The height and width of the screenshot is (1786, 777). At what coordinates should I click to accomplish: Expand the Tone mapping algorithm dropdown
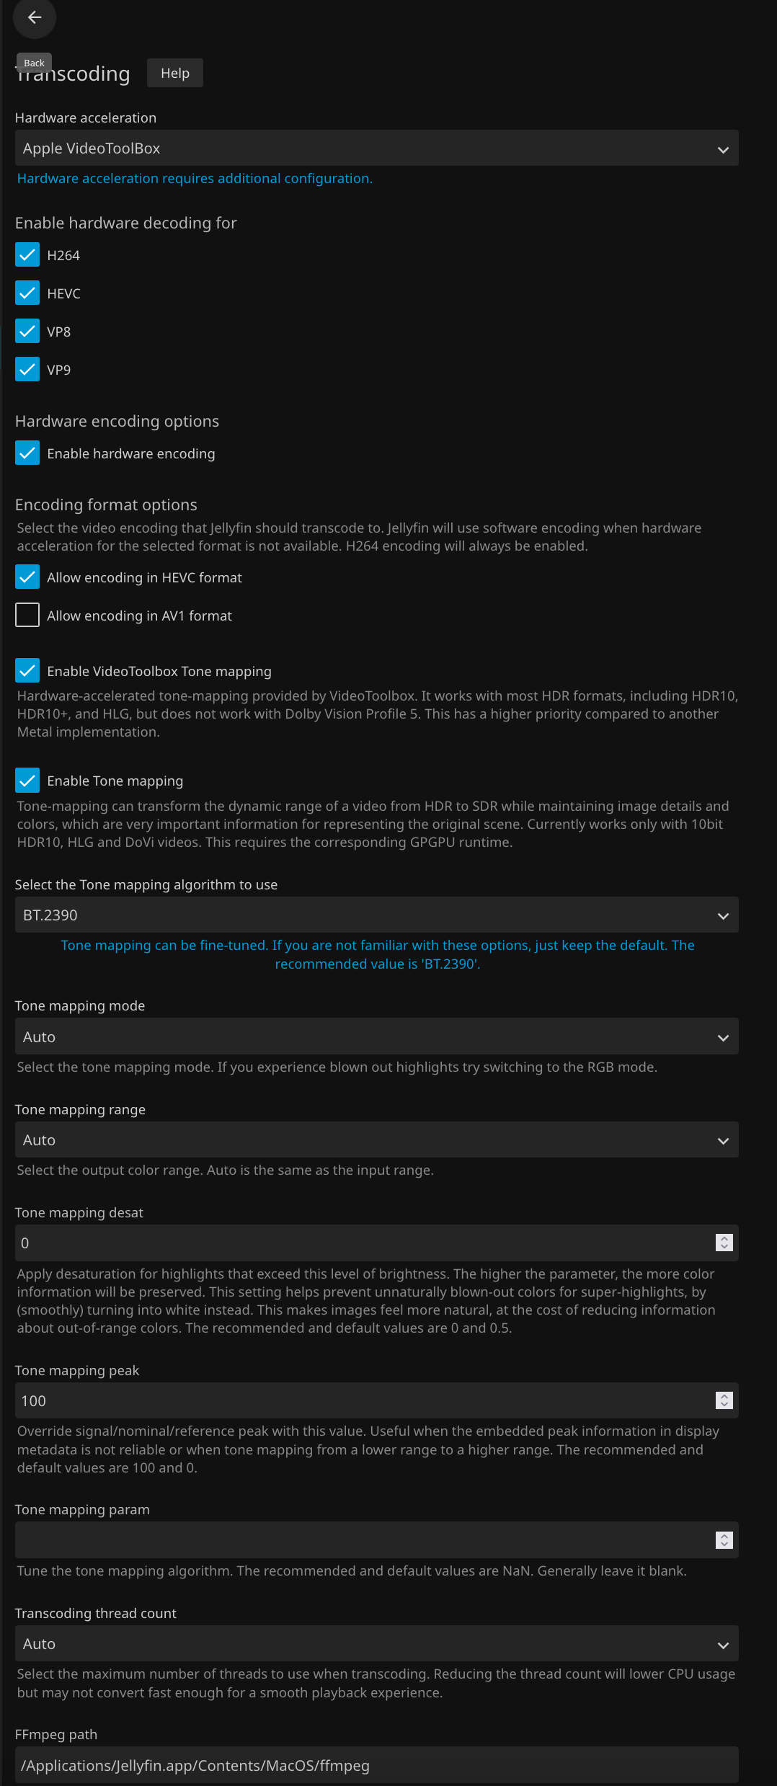click(x=376, y=915)
